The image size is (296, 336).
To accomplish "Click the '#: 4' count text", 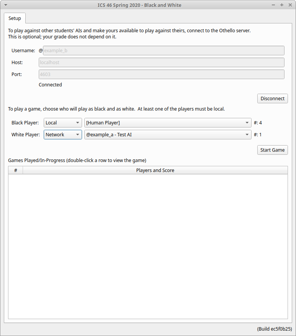I will pos(258,123).
